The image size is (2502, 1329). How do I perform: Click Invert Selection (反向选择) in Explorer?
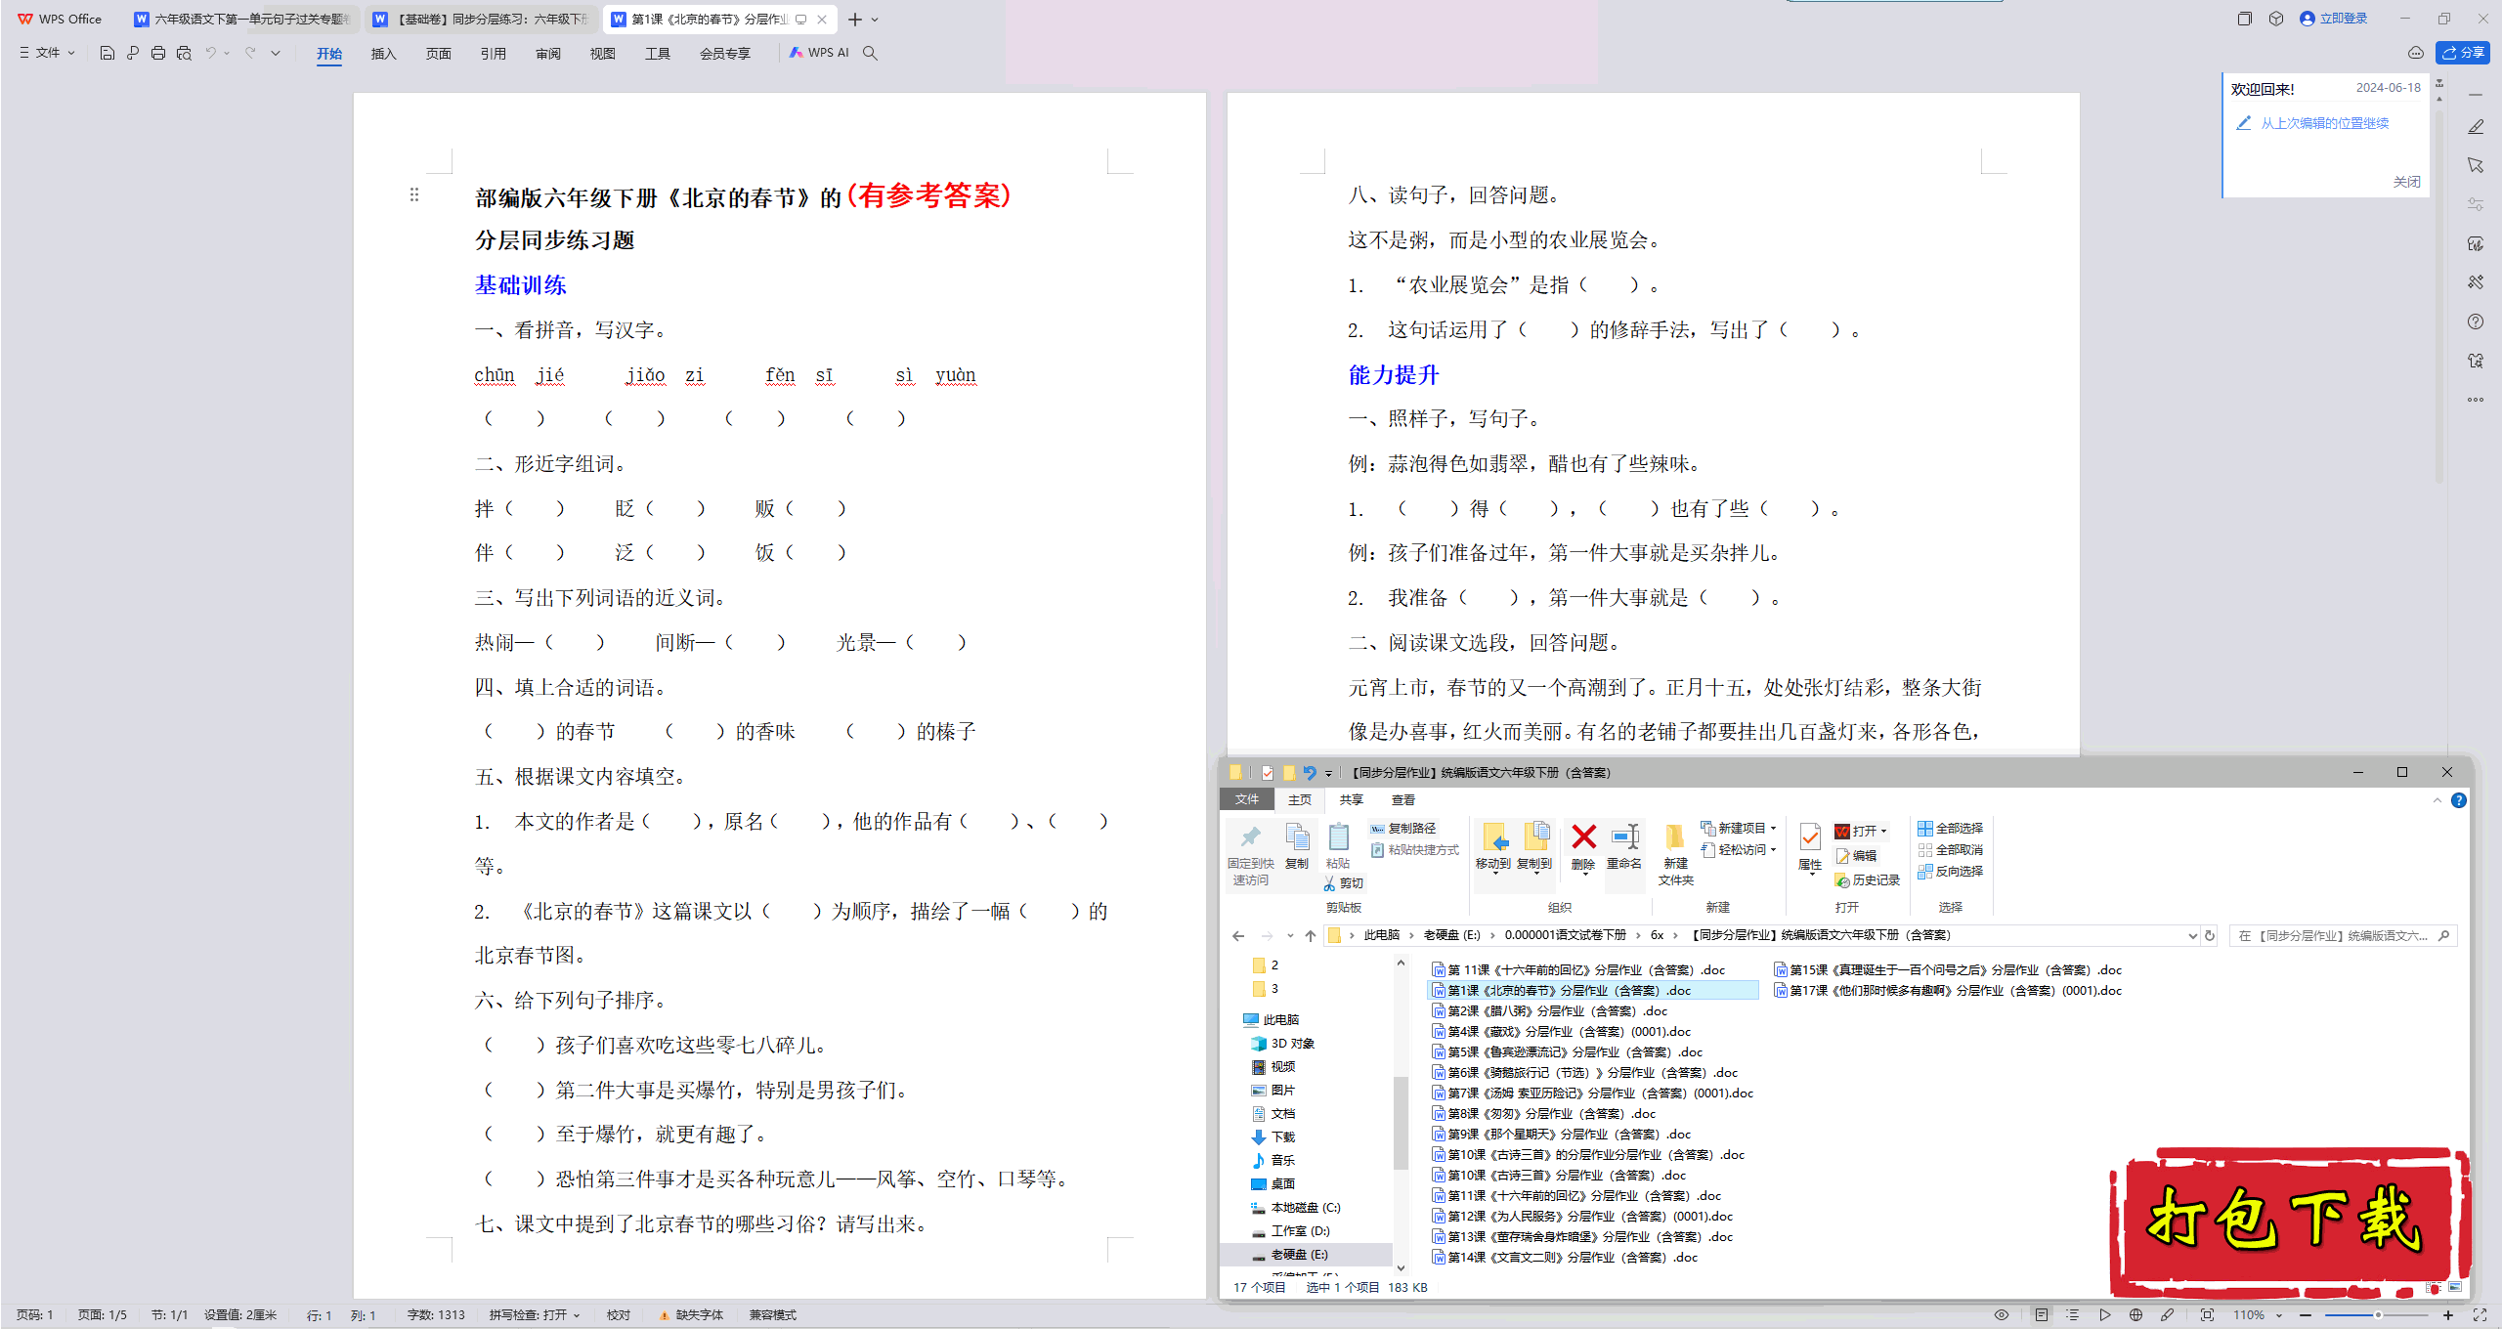click(x=1951, y=872)
